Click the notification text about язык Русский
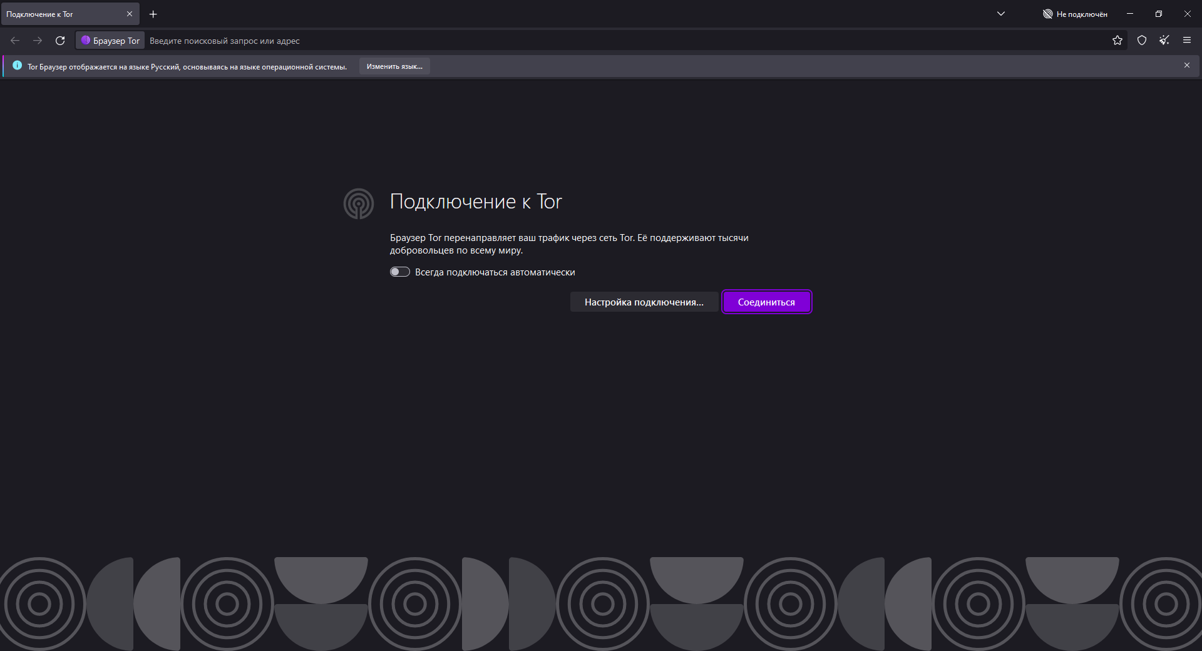This screenshot has width=1202, height=651. tap(187, 67)
